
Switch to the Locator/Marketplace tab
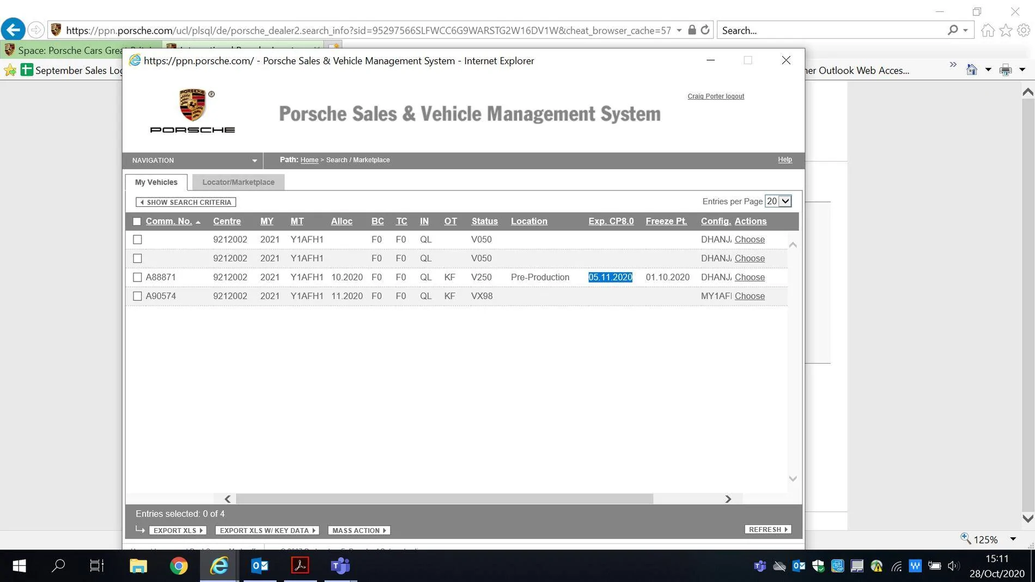tap(239, 182)
